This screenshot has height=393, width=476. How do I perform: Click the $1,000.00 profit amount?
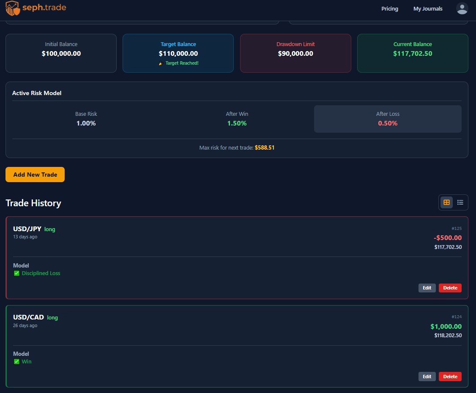(446, 327)
